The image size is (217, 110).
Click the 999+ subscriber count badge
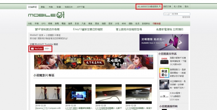pos(47,49)
